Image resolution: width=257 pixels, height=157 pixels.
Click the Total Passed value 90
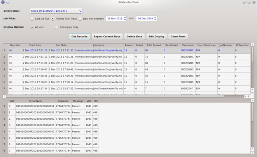point(154,50)
